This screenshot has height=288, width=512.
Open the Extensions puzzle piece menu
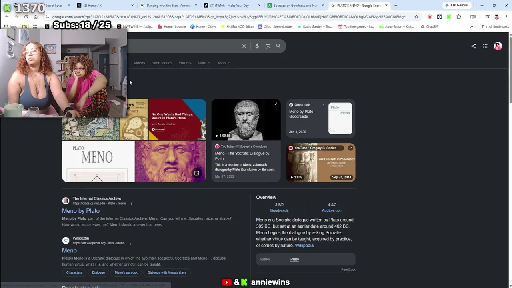coord(459,17)
